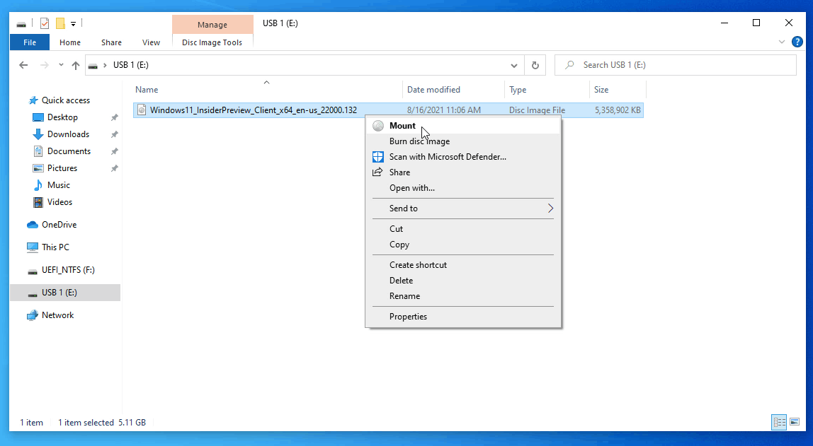Switch to the Home ribbon tab
Viewport: 813px width, 446px height.
tap(70, 42)
